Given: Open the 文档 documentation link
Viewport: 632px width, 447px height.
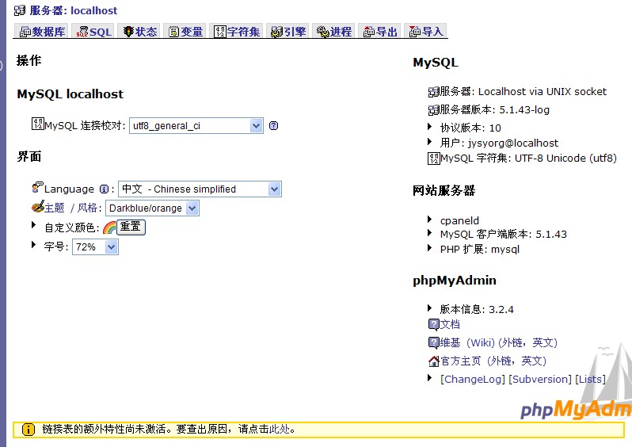Looking at the screenshot, I should (450, 324).
